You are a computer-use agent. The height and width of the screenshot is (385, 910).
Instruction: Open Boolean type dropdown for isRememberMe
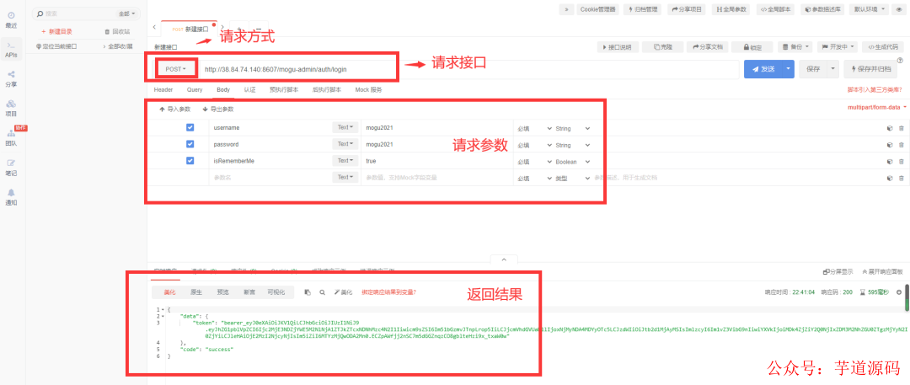click(x=572, y=162)
